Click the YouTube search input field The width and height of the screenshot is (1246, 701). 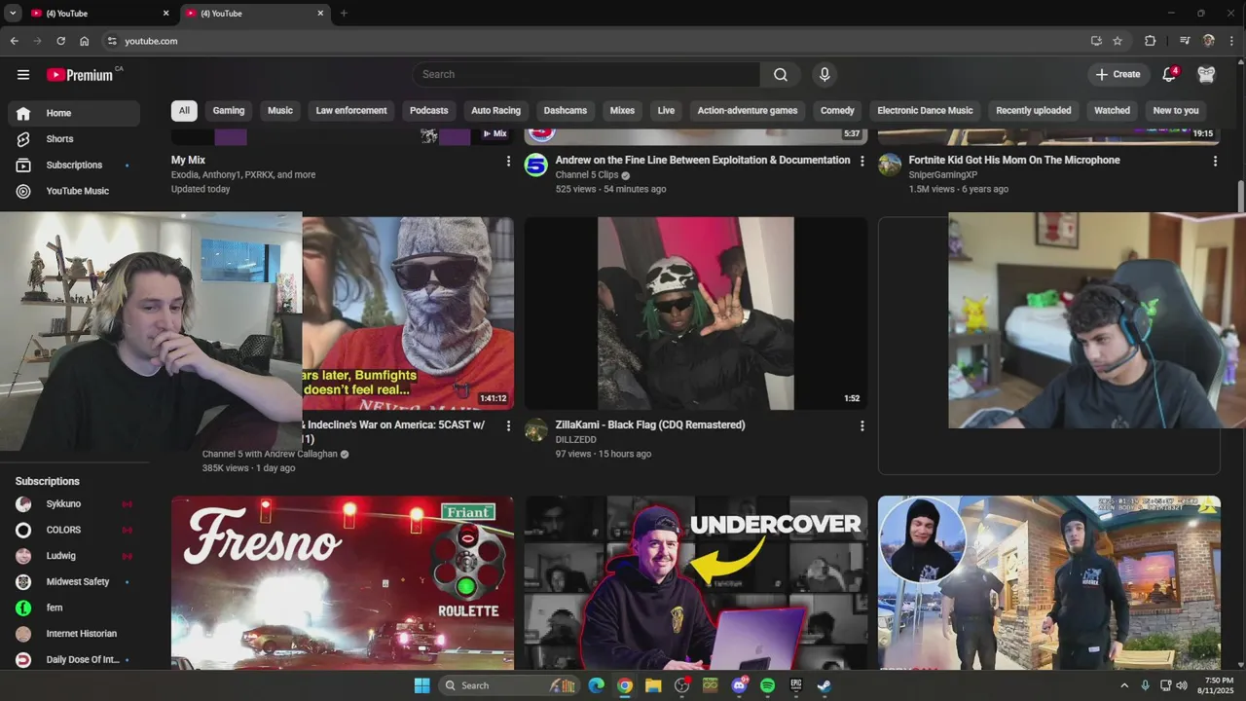point(586,75)
